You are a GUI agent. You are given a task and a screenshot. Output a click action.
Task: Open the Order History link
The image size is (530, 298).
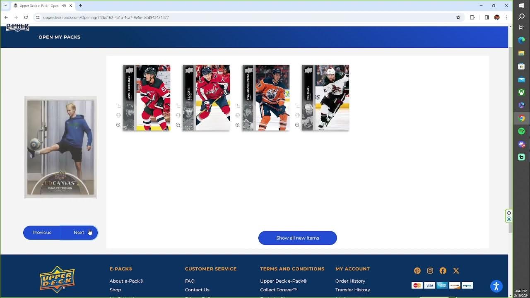[350, 281]
